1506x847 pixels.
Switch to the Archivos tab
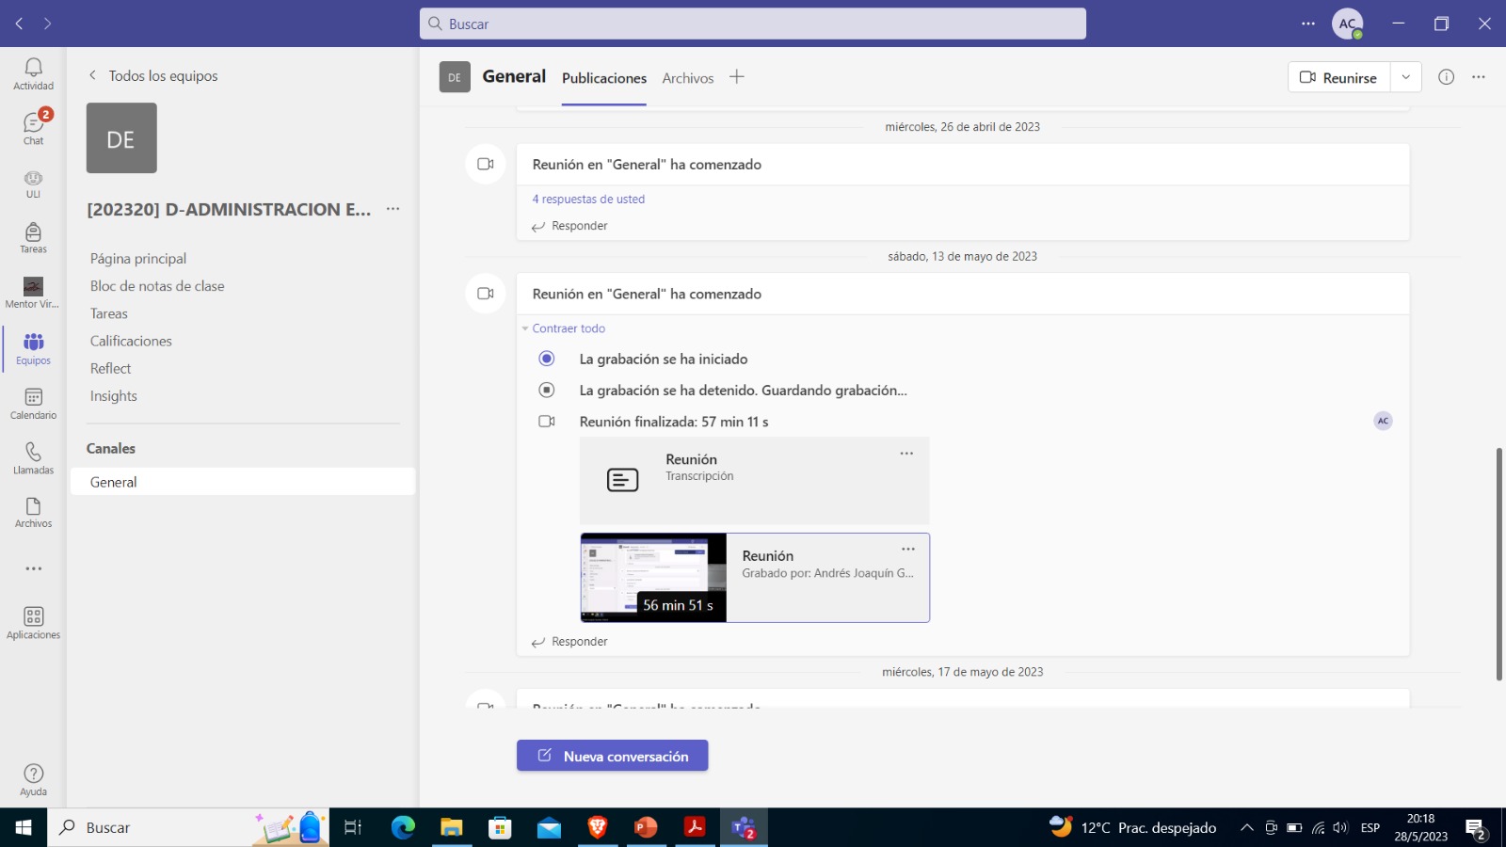tap(687, 78)
